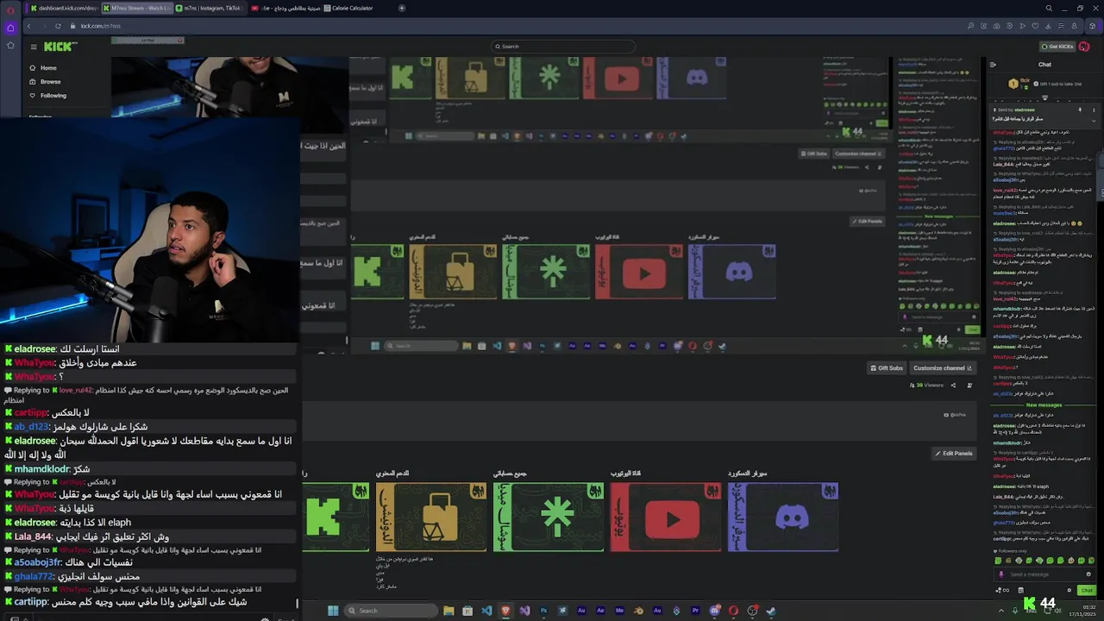
Task: Open the yellow donation panel
Action: click(x=431, y=517)
